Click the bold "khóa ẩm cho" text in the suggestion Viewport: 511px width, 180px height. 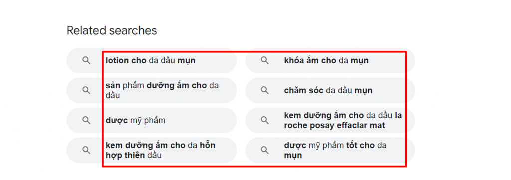(x=310, y=60)
